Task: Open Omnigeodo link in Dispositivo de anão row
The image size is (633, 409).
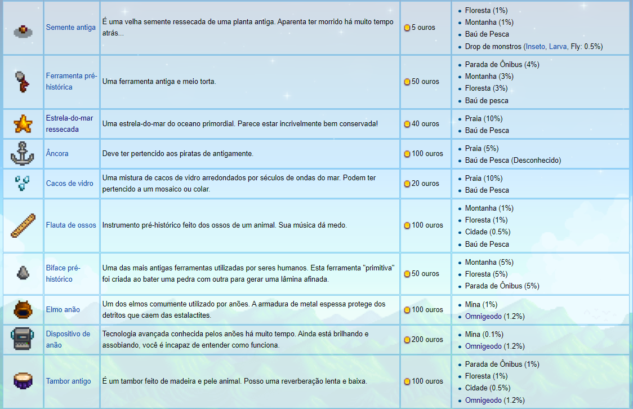Action: pos(483,346)
